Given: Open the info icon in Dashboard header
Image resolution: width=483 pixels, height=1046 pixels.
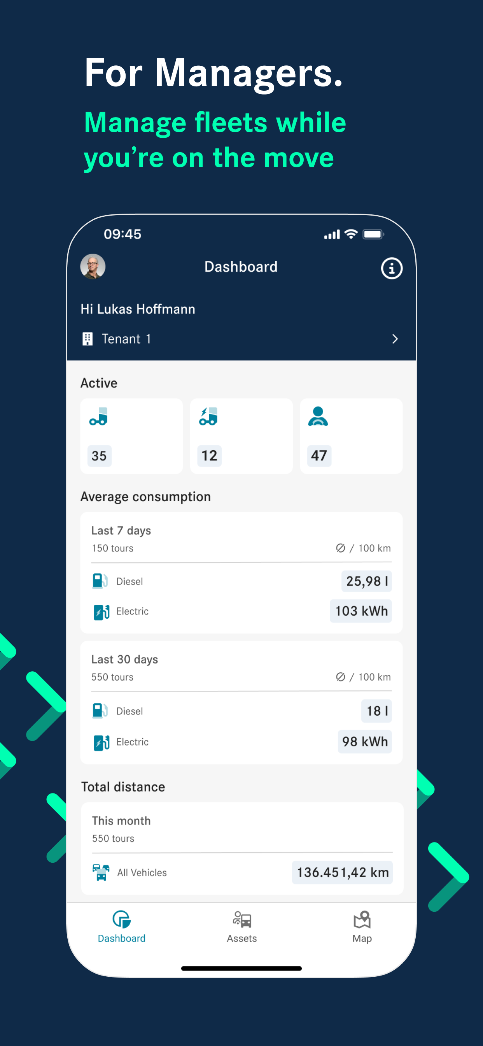Looking at the screenshot, I should point(391,268).
